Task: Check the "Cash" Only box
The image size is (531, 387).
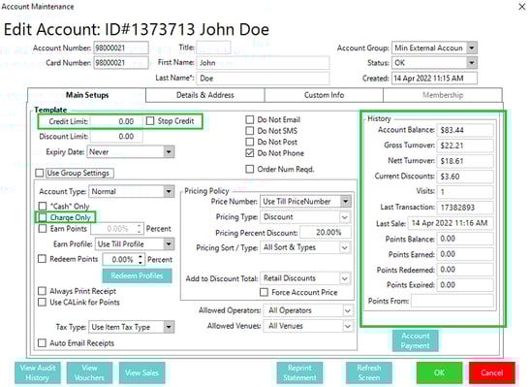Action: click(43, 206)
